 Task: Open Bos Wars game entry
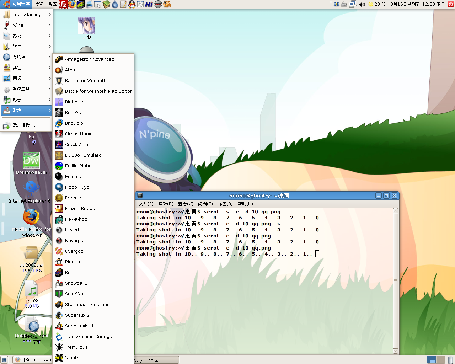point(93,113)
